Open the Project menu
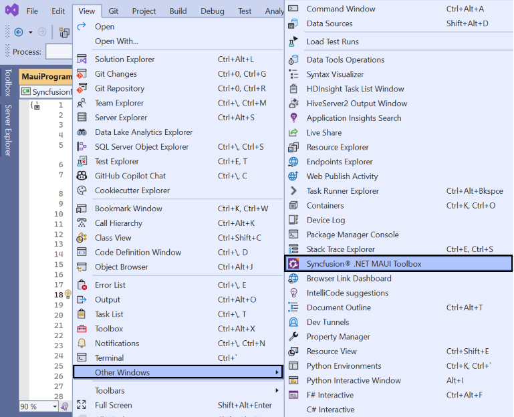Image resolution: width=514 pixels, height=417 pixels. click(x=144, y=11)
